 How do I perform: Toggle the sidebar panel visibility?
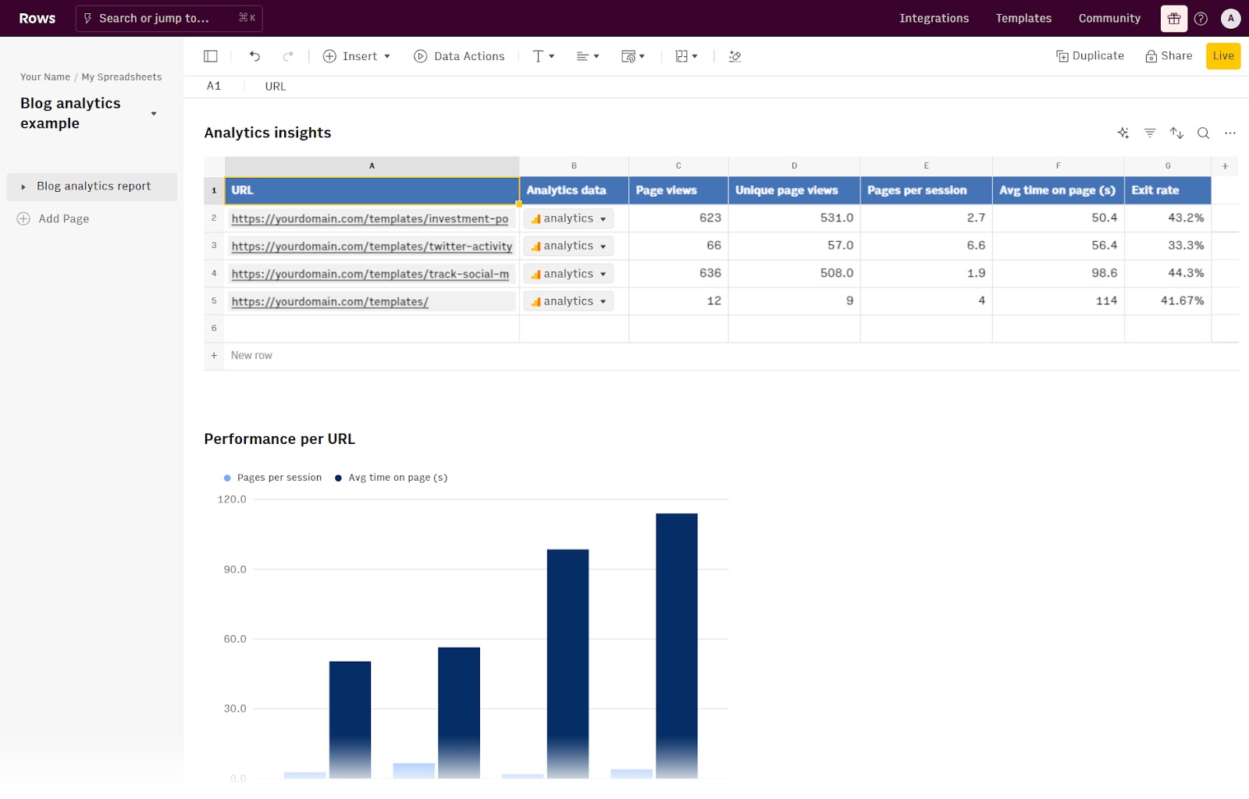click(x=210, y=55)
